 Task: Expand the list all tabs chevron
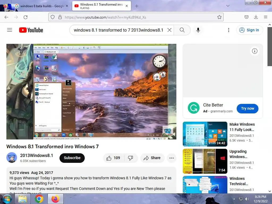pos(228,6)
